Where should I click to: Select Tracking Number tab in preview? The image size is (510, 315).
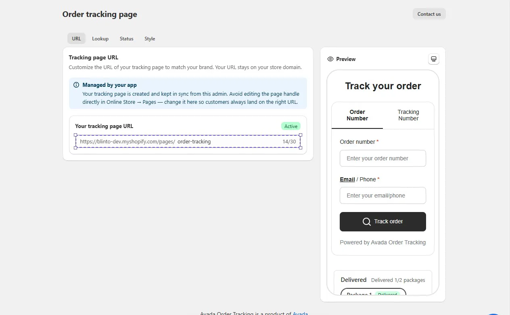408,115
